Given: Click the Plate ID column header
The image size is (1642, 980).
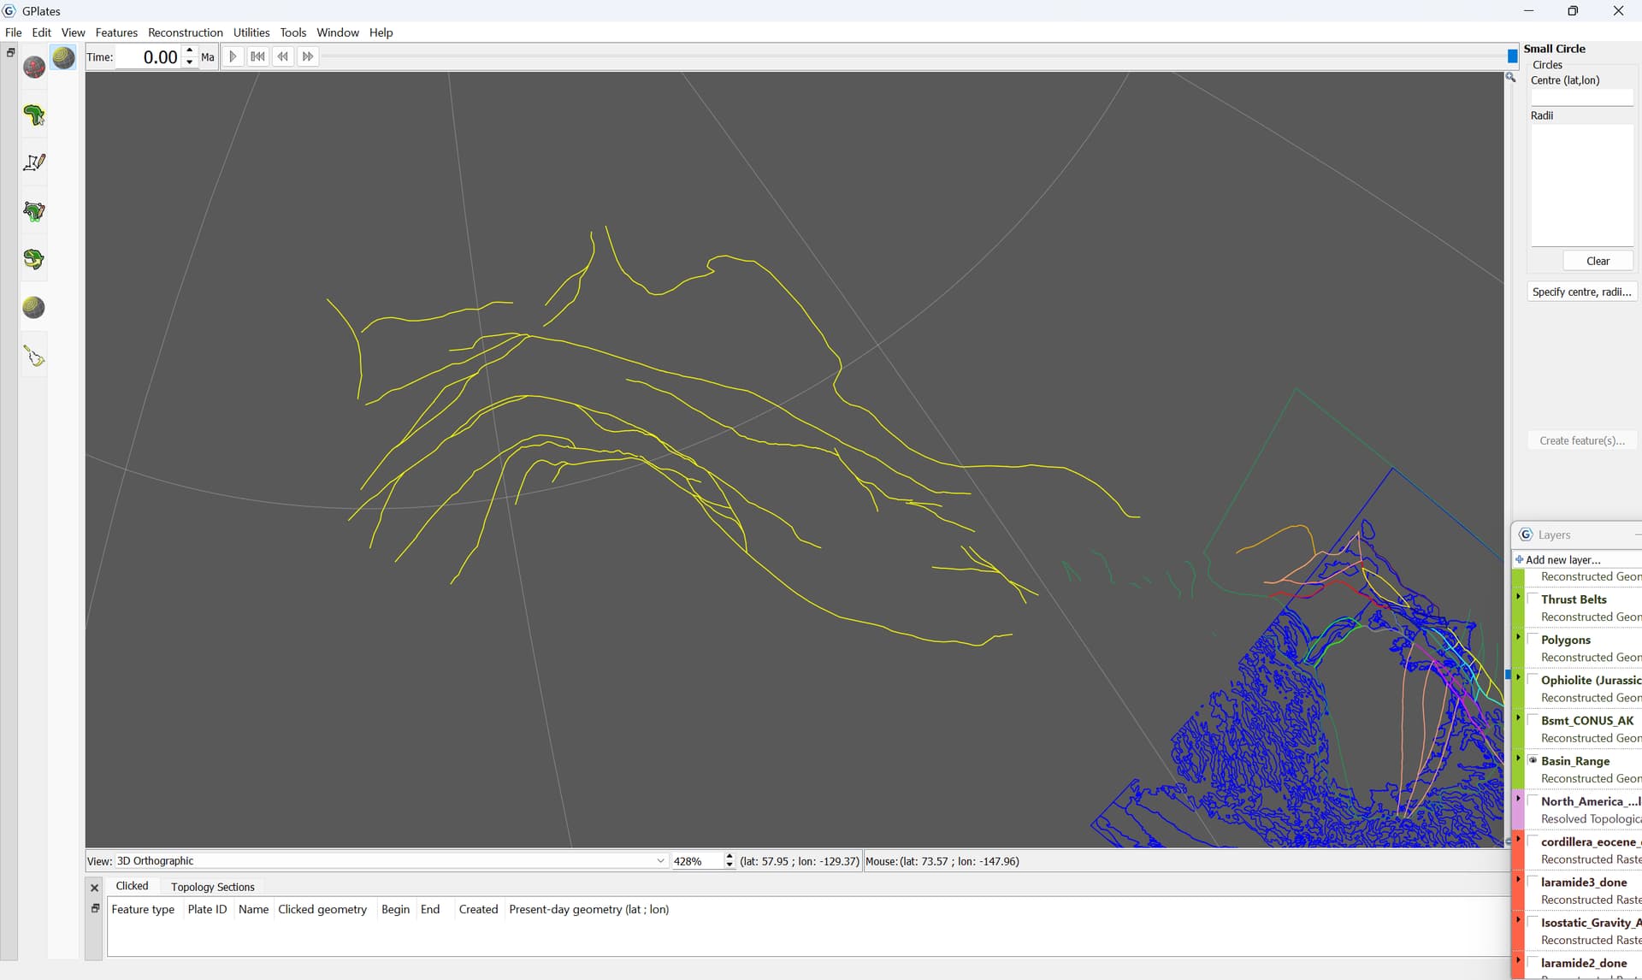Looking at the screenshot, I should 207,909.
